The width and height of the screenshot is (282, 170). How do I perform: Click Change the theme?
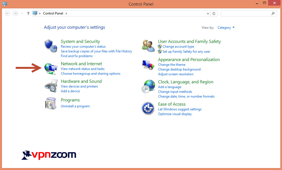(172, 65)
